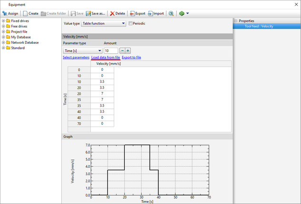Select the Standard folder in tree

click(x=18, y=48)
